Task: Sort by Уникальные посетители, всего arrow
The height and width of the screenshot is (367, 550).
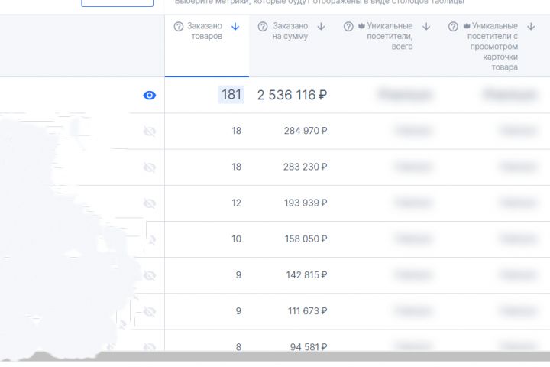Action: point(426,26)
